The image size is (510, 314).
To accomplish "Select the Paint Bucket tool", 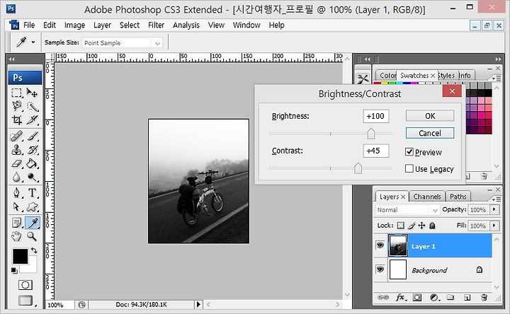I will (x=32, y=163).
